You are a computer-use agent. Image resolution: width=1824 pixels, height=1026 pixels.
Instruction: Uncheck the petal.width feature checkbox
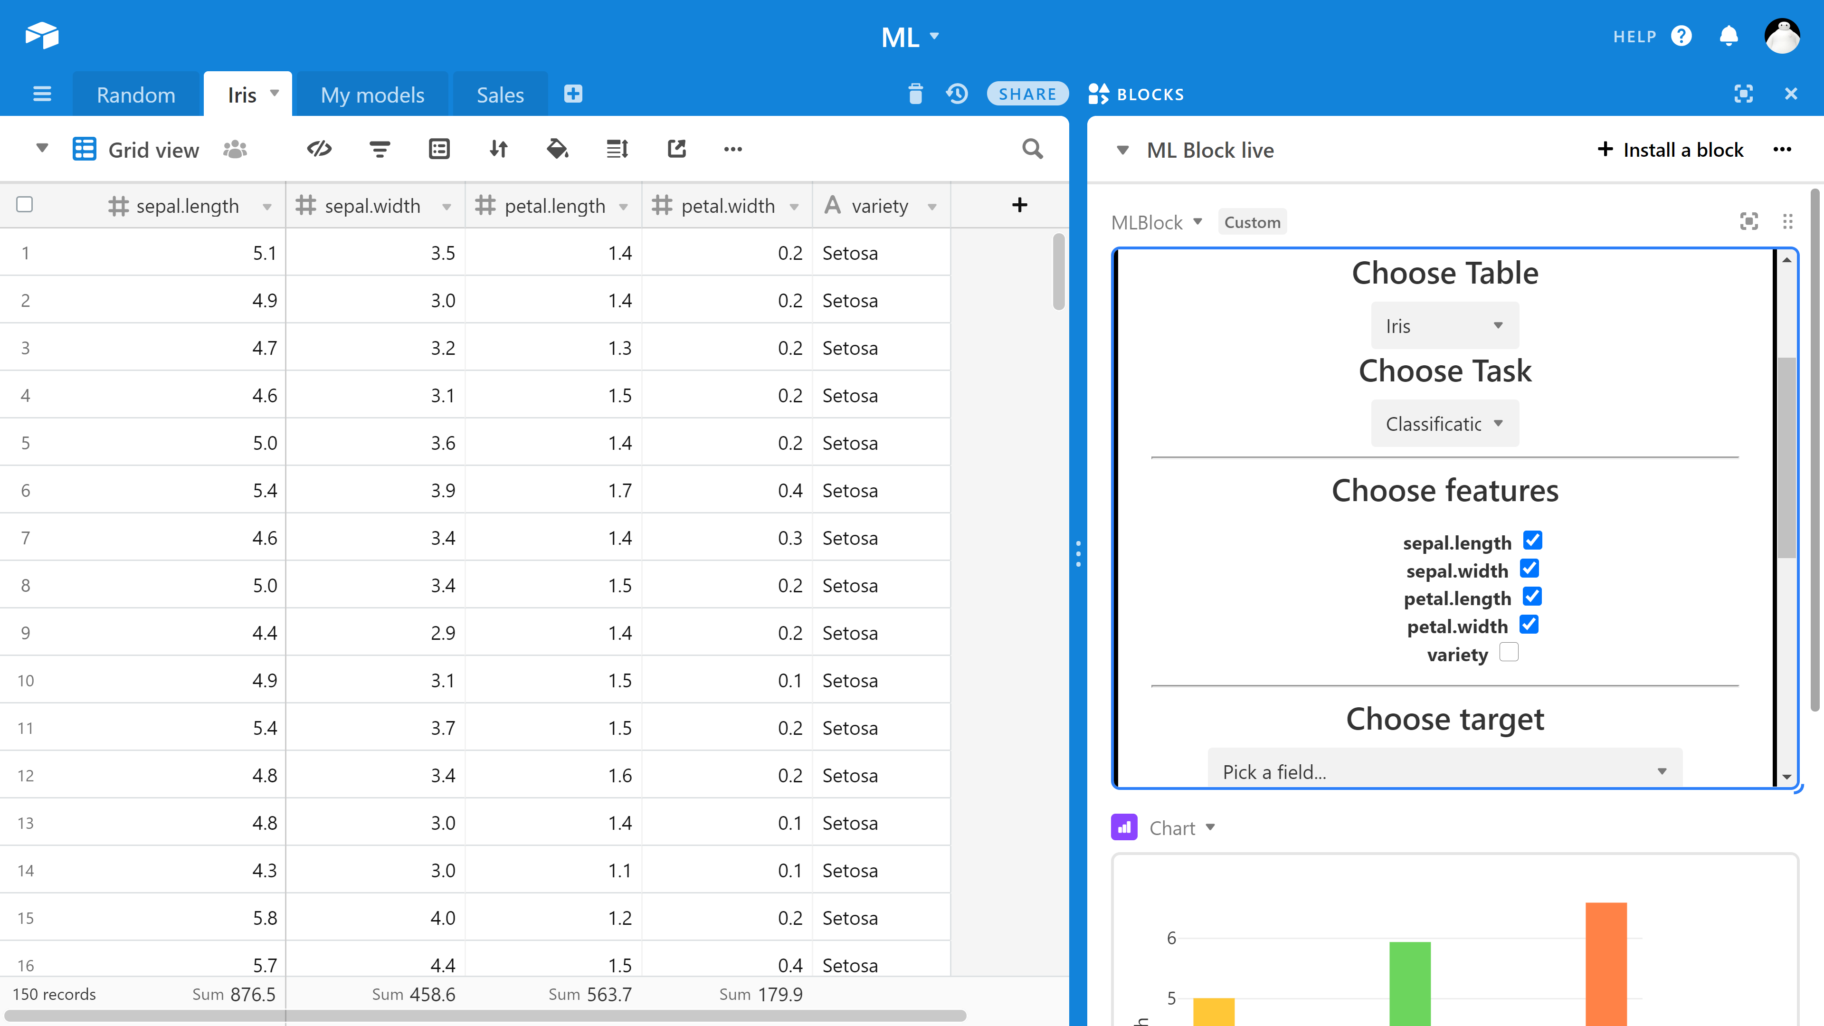pos(1529,625)
